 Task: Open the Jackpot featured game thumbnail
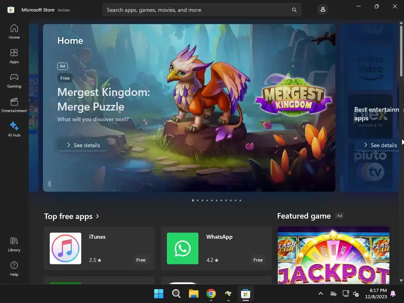[333, 255]
